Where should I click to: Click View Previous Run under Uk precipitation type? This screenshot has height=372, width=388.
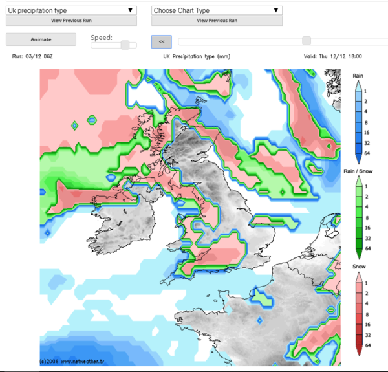71,21
